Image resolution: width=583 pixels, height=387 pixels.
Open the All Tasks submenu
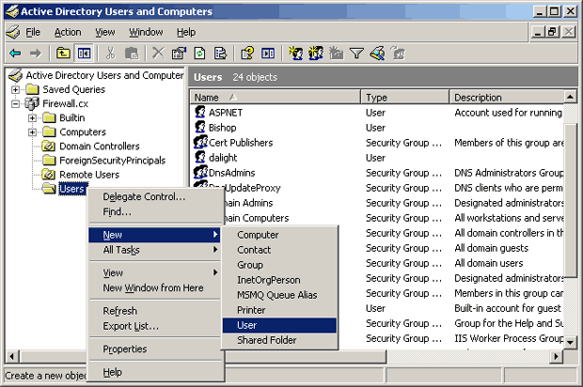[x=154, y=250]
